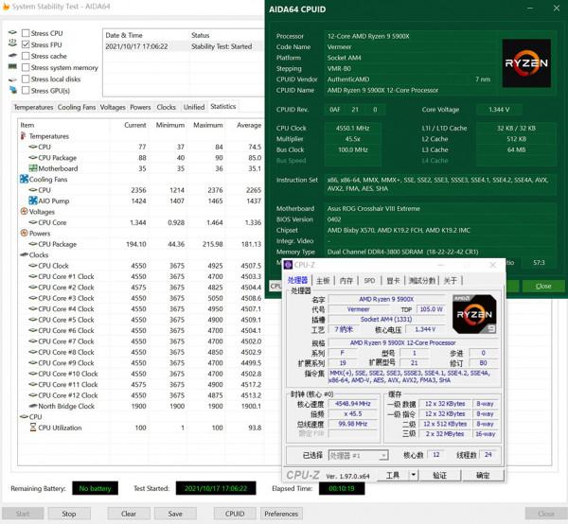Click the Stop button

coord(69,514)
